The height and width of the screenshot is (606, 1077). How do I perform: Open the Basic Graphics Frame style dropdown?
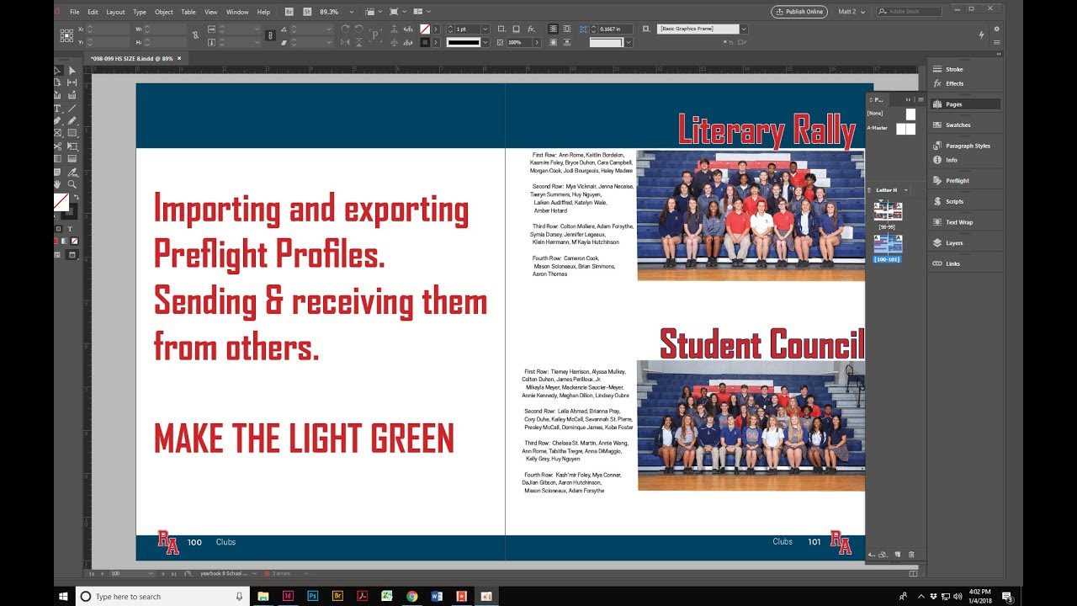[744, 29]
